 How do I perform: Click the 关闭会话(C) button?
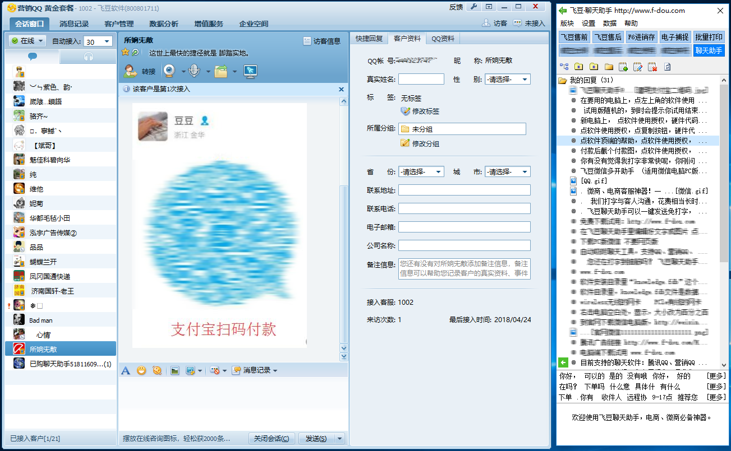[x=272, y=439]
